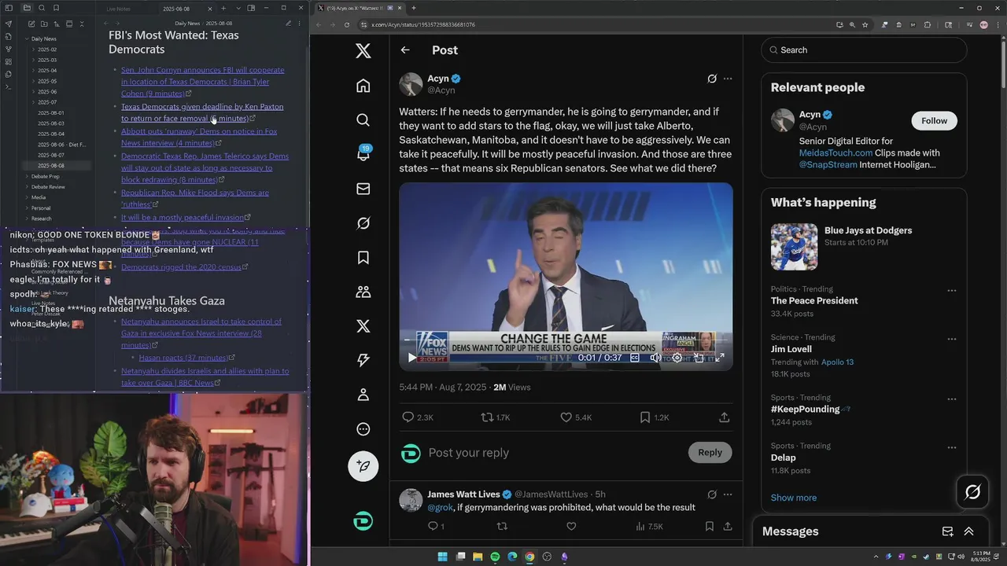The image size is (1007, 566).
Task: Repost the post showing 1.7K reposts
Action: pyautogui.click(x=496, y=417)
